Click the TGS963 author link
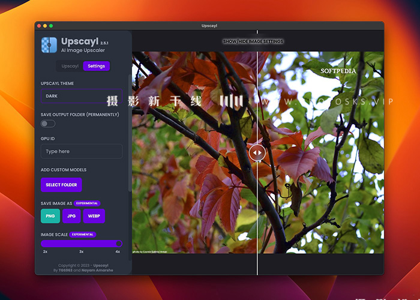This screenshot has width=420, height=300. tap(65, 270)
